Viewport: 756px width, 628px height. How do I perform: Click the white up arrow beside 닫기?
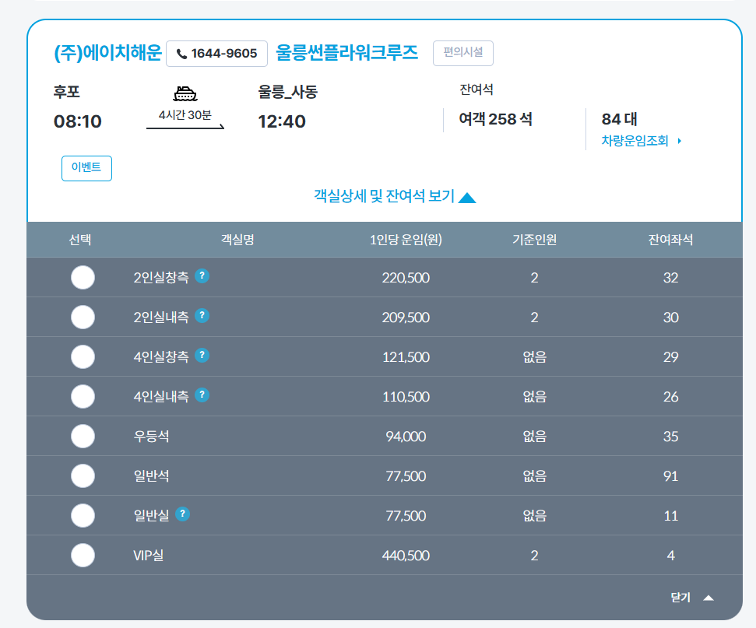click(709, 598)
